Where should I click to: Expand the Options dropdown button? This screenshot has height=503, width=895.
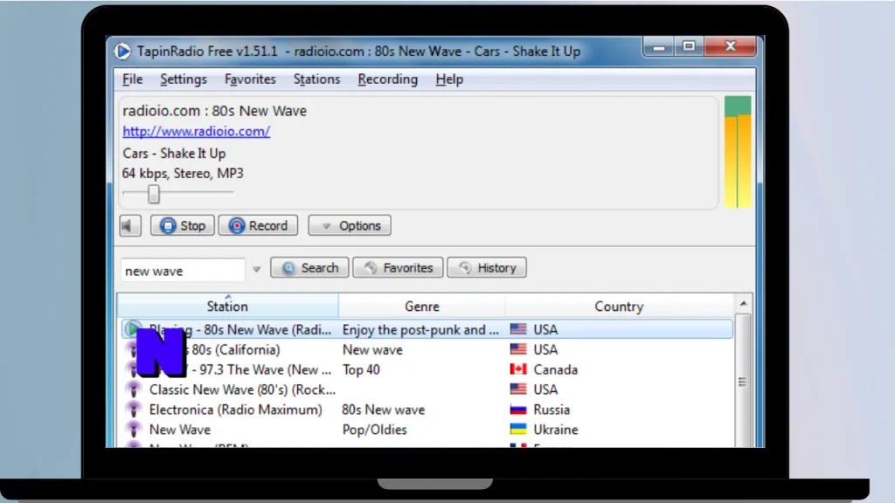coord(350,226)
